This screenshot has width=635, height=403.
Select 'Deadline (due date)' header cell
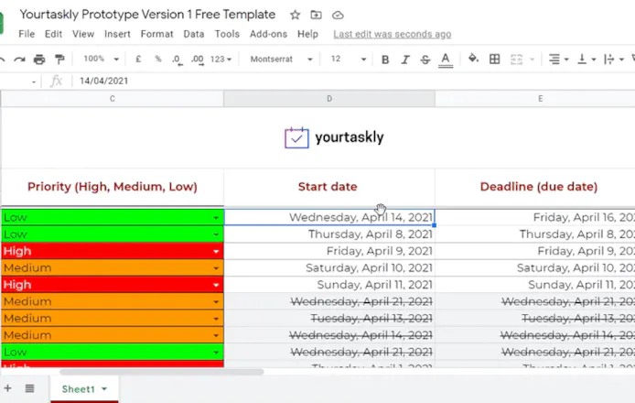535,187
